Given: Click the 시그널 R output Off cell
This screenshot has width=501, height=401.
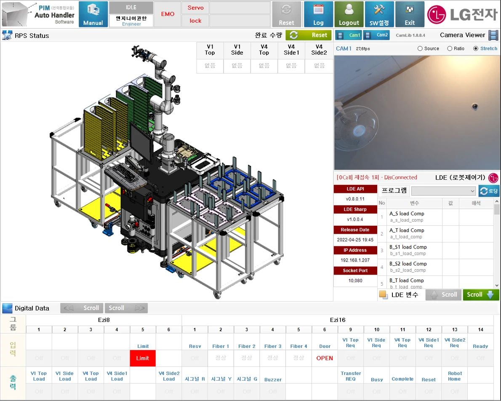Looking at the screenshot, I should coord(195,391).
